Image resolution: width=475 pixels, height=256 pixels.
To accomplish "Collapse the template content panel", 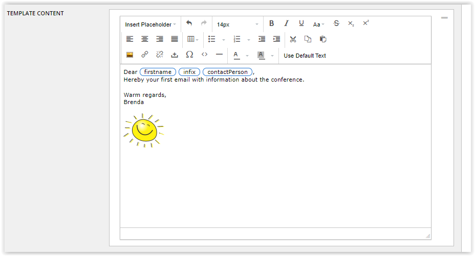I will 444,18.
